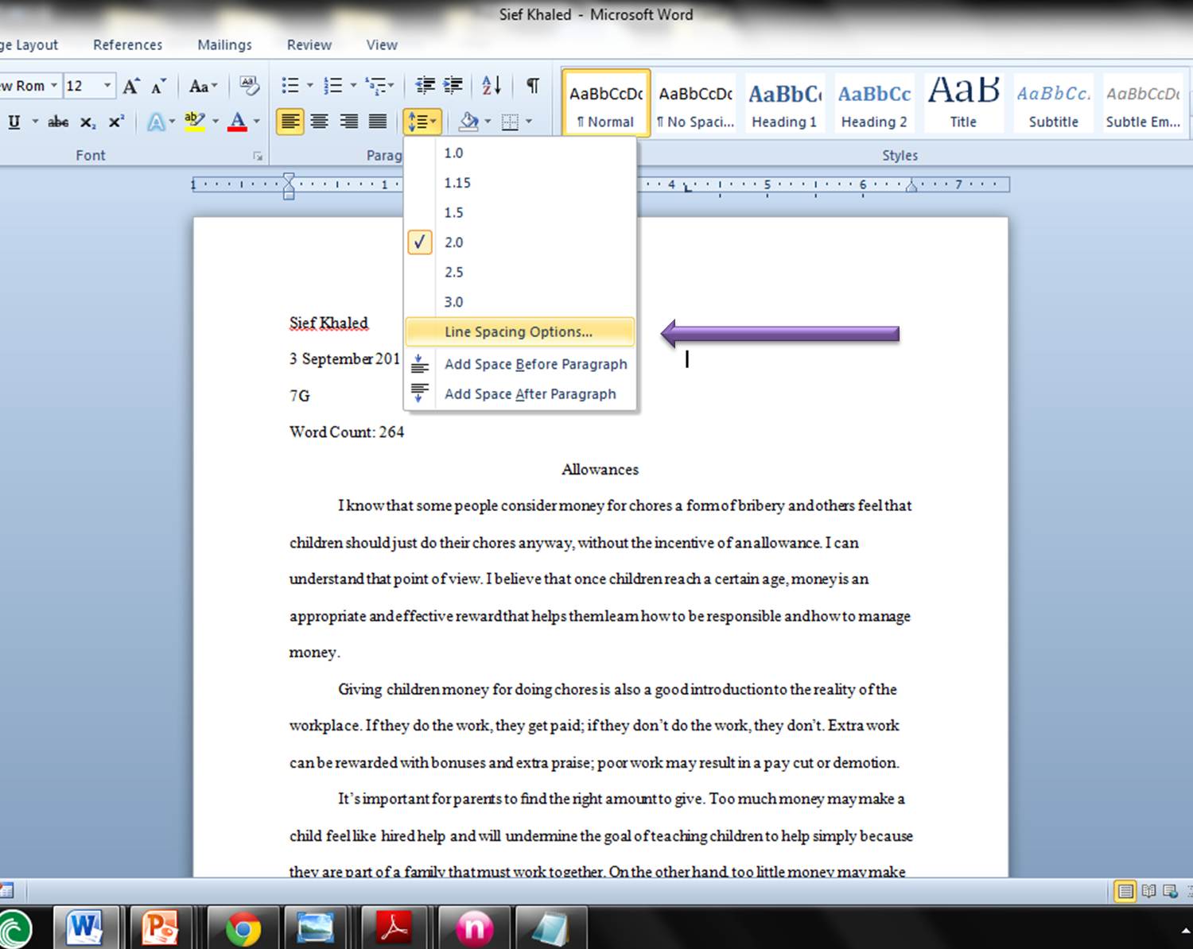Choose 1.0 line spacing
The height and width of the screenshot is (949, 1193).
(520, 153)
